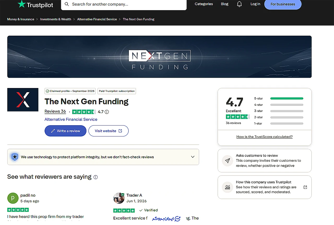The image size is (334, 225).
Task: Click Trader A's five-star rating
Action: tap(124, 210)
